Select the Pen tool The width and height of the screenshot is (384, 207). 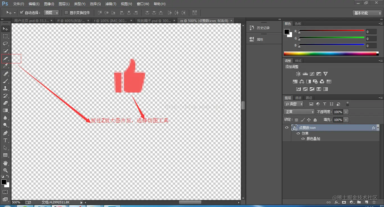[x=5, y=133]
